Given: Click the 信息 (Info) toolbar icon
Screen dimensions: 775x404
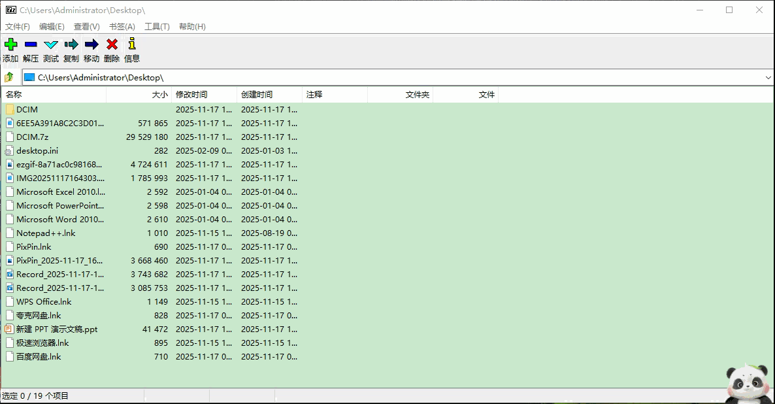Looking at the screenshot, I should pyautogui.click(x=131, y=45).
